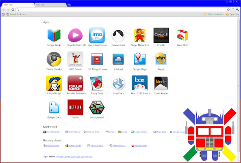Image resolution: width=241 pixels, height=163 pixels.
Task: Open the 20 Things I Learned app
Action: 97,59
